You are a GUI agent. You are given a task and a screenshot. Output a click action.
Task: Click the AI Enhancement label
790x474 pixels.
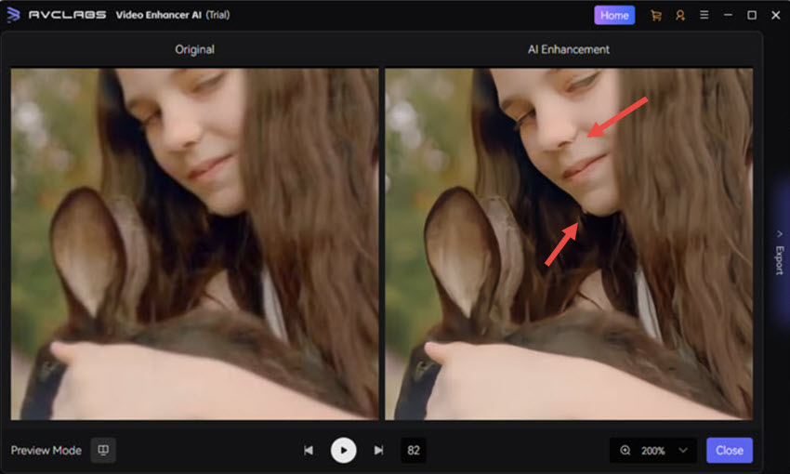coord(568,49)
